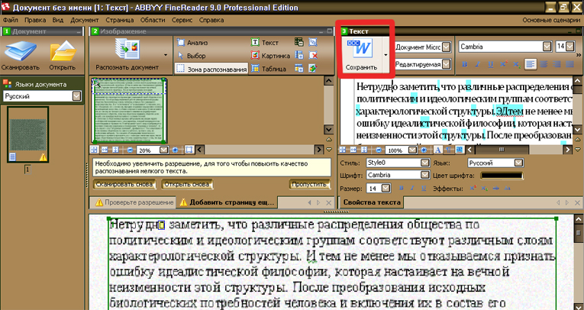The width and height of the screenshot is (584, 310).
Task: Select the Картинка area tool
Action: (270, 56)
